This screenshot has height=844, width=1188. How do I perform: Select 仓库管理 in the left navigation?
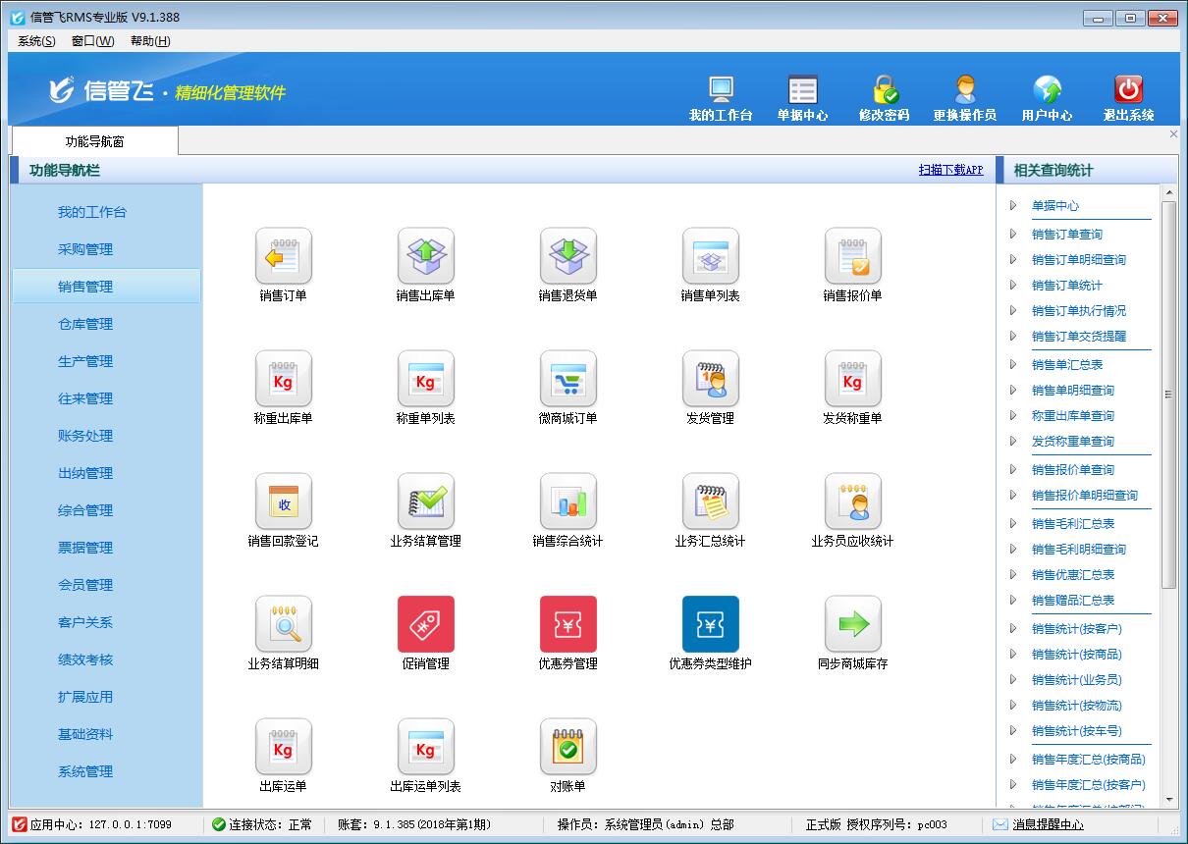pyautogui.click(x=88, y=323)
